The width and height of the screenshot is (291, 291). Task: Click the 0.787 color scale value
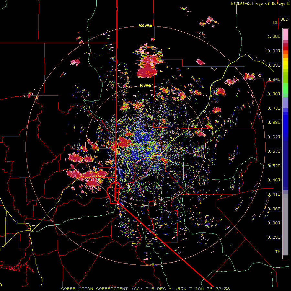tap(274, 94)
